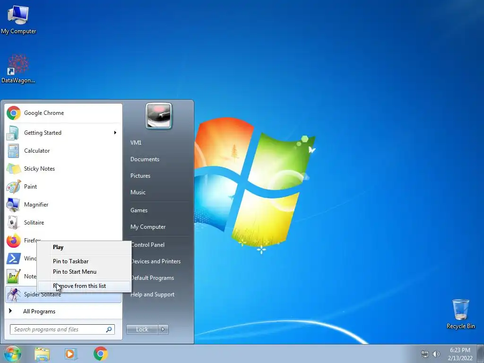This screenshot has height=363, width=484.
Task: Open the shutdown options arrow beside Lock
Action: tap(163, 329)
